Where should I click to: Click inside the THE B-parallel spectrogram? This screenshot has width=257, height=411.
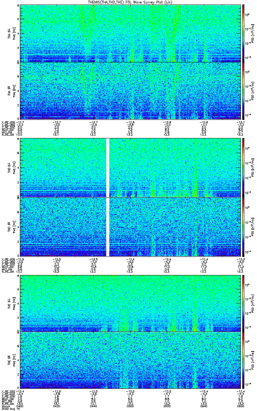[130, 361]
